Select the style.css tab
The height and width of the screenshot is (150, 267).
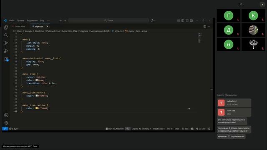39,27
